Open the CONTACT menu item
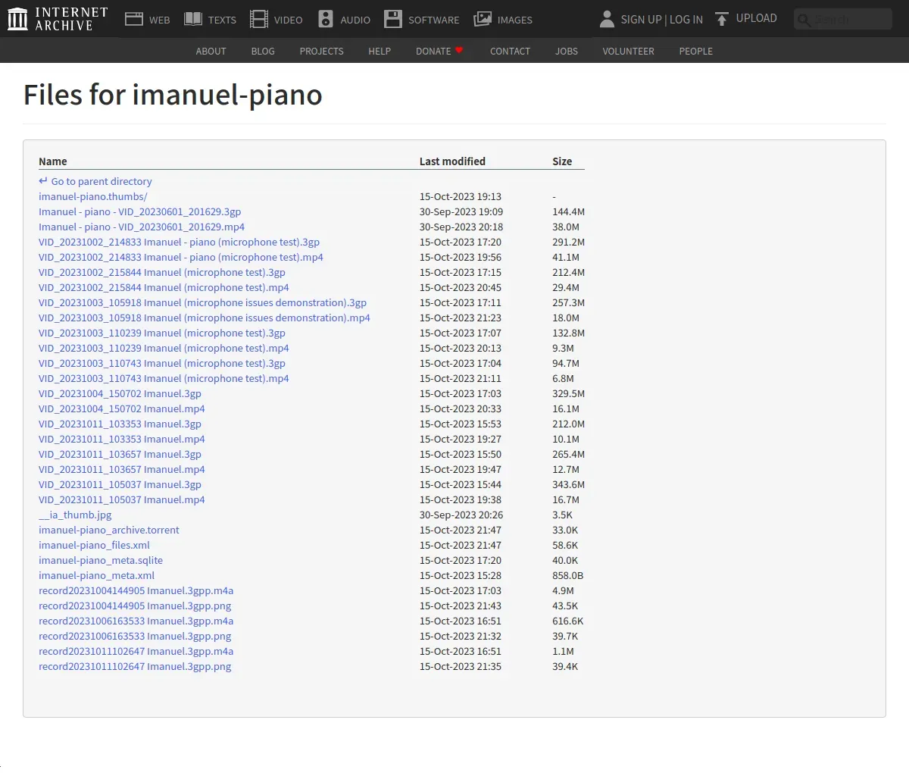Viewport: 909px width, 773px height. point(510,51)
